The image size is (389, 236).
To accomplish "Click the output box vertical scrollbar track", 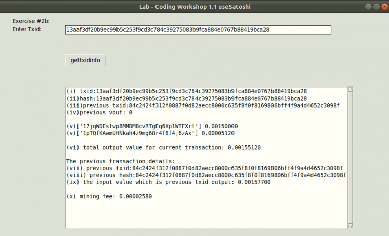I will [351, 158].
